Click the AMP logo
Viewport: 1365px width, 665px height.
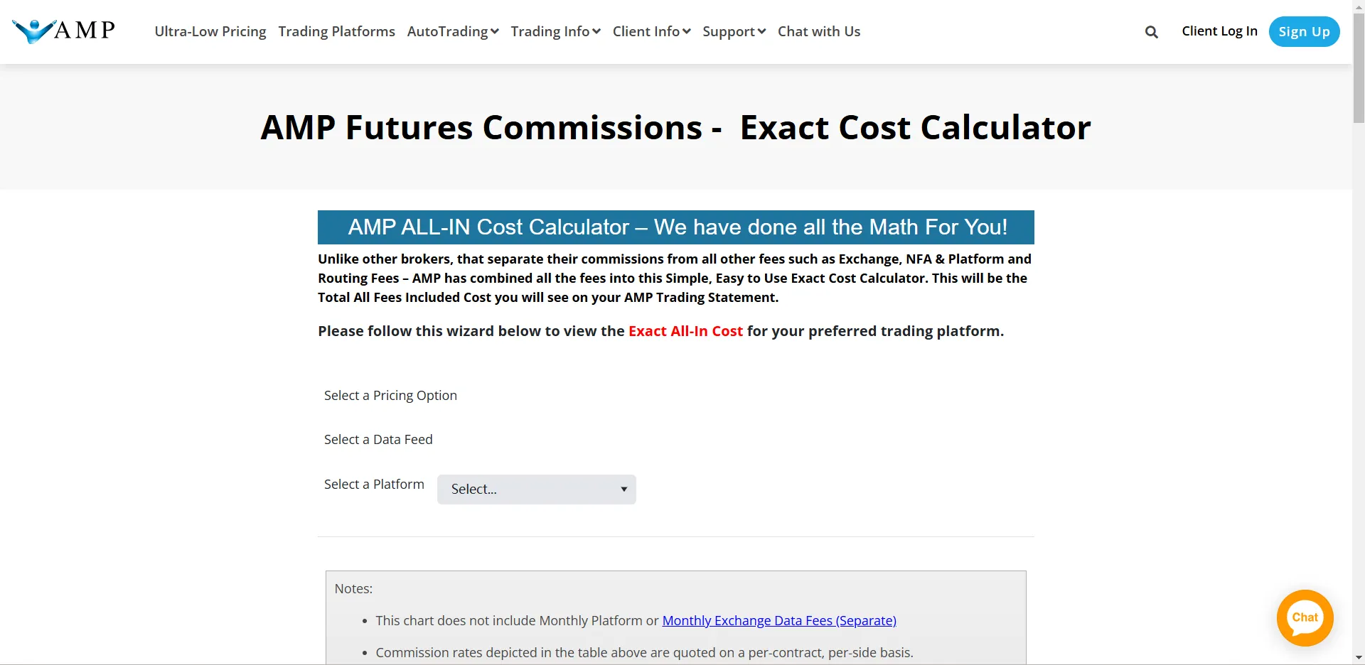point(64,31)
